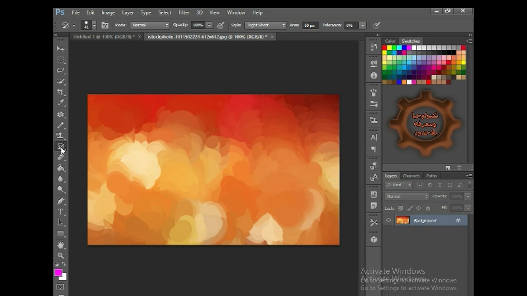Select the Brush tool
This screenshot has height=296, width=527.
[x=61, y=125]
